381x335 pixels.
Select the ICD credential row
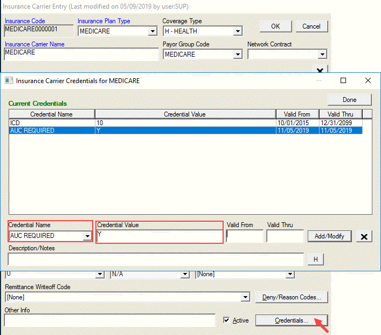point(51,123)
